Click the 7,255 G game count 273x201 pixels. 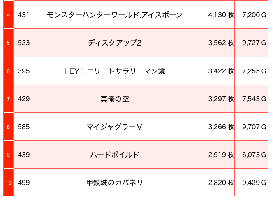[x=254, y=71]
